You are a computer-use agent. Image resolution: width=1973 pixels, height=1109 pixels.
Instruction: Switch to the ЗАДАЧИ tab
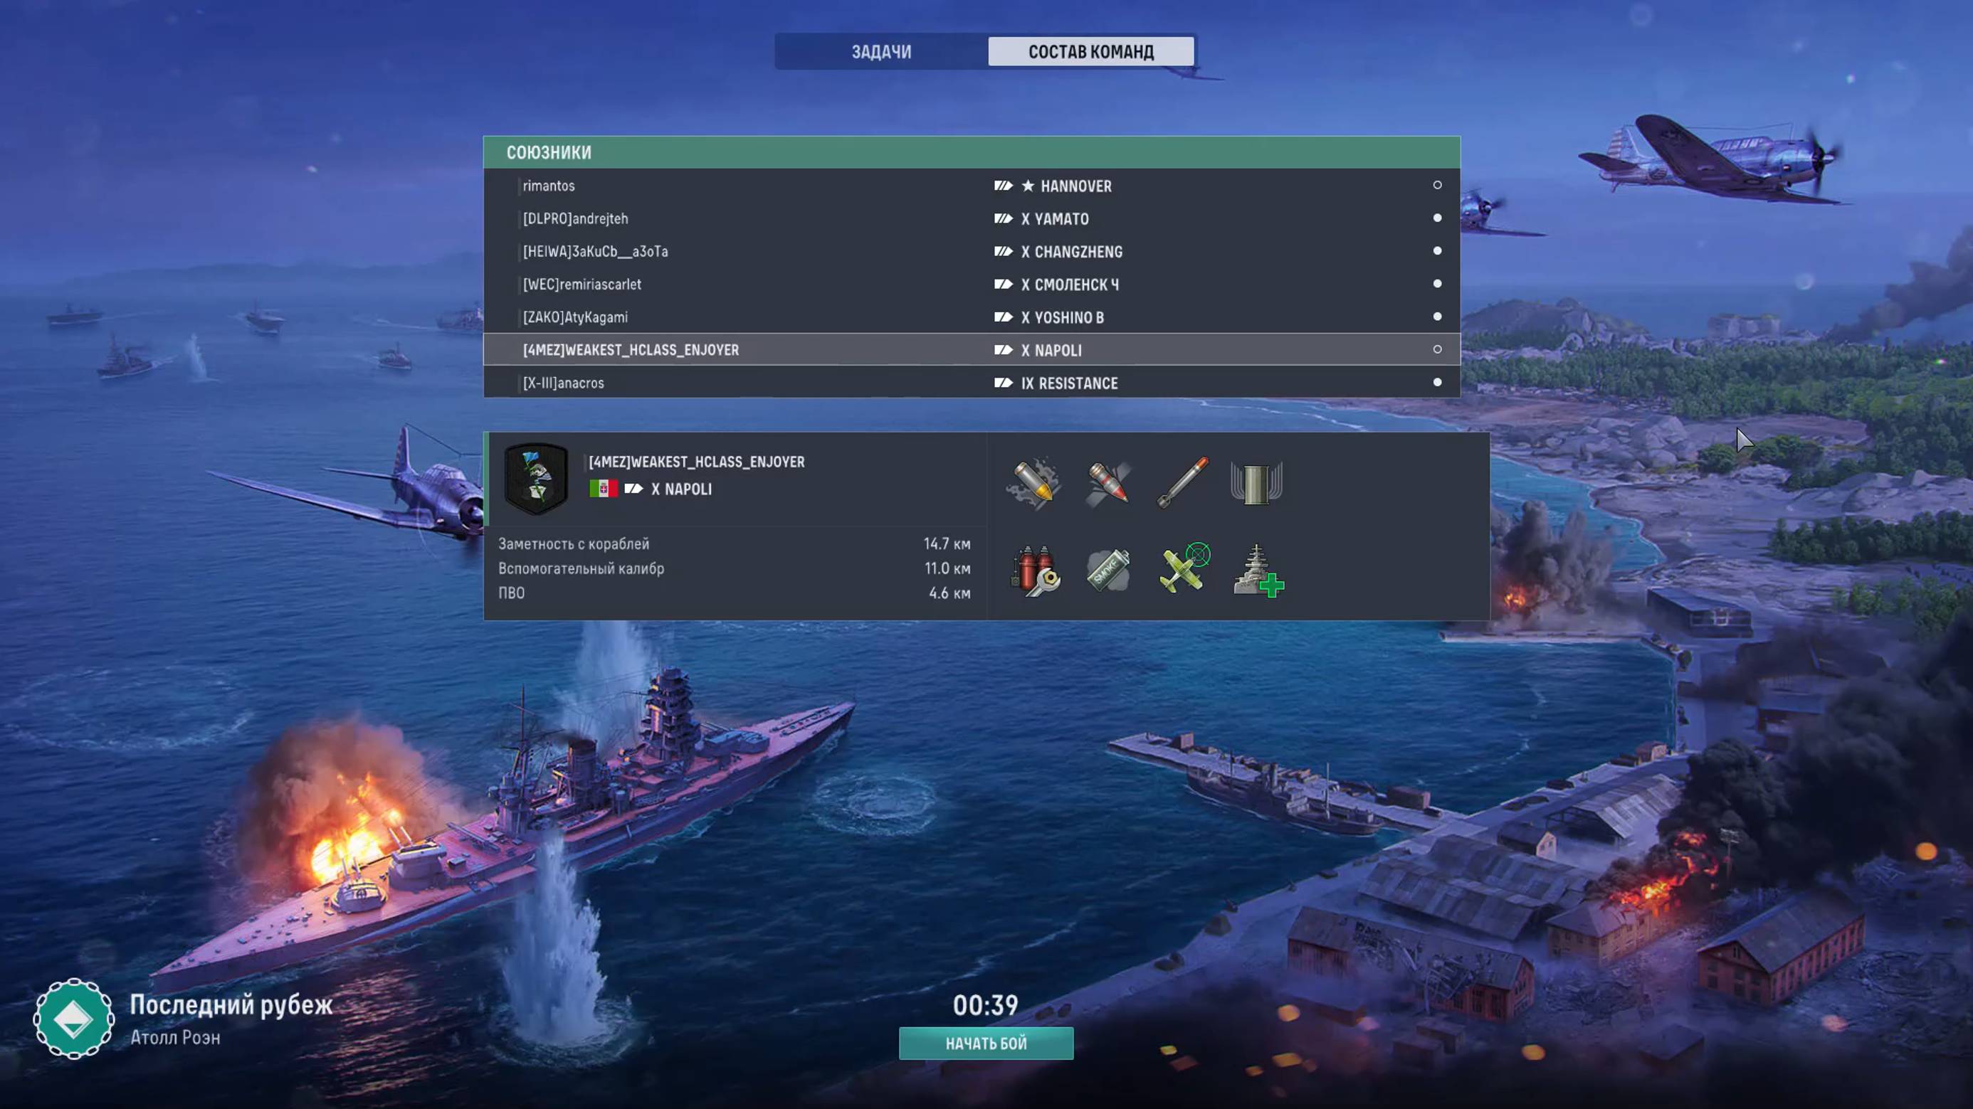click(x=881, y=52)
